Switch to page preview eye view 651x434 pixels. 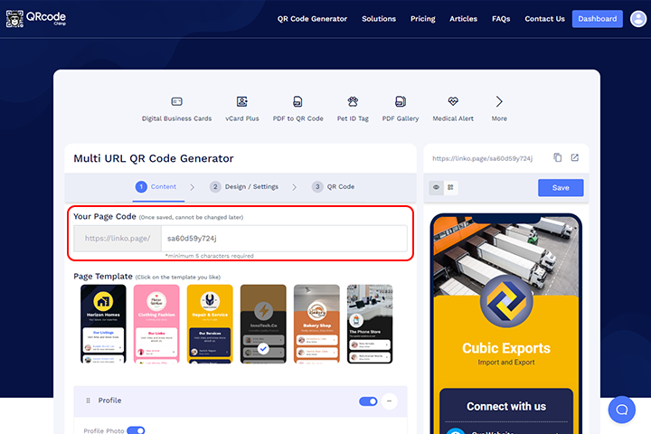436,187
